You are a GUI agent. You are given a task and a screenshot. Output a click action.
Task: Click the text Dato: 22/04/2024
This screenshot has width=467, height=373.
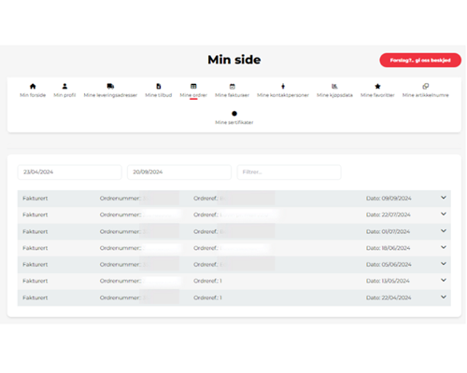(389, 297)
